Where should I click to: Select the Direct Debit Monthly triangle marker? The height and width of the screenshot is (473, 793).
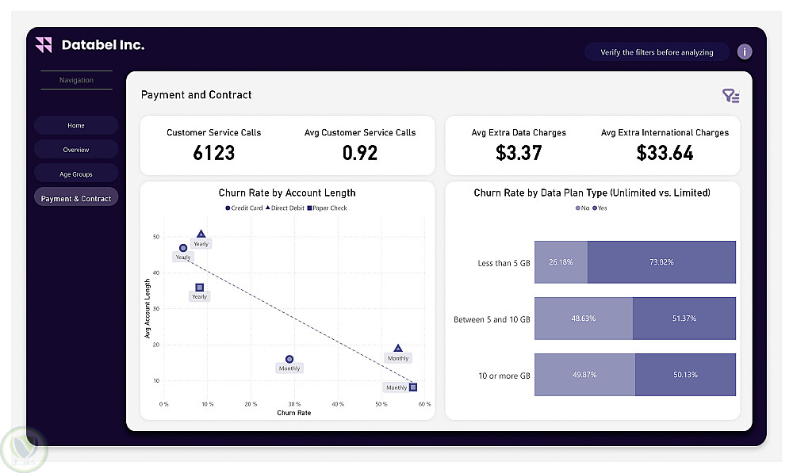pos(398,348)
